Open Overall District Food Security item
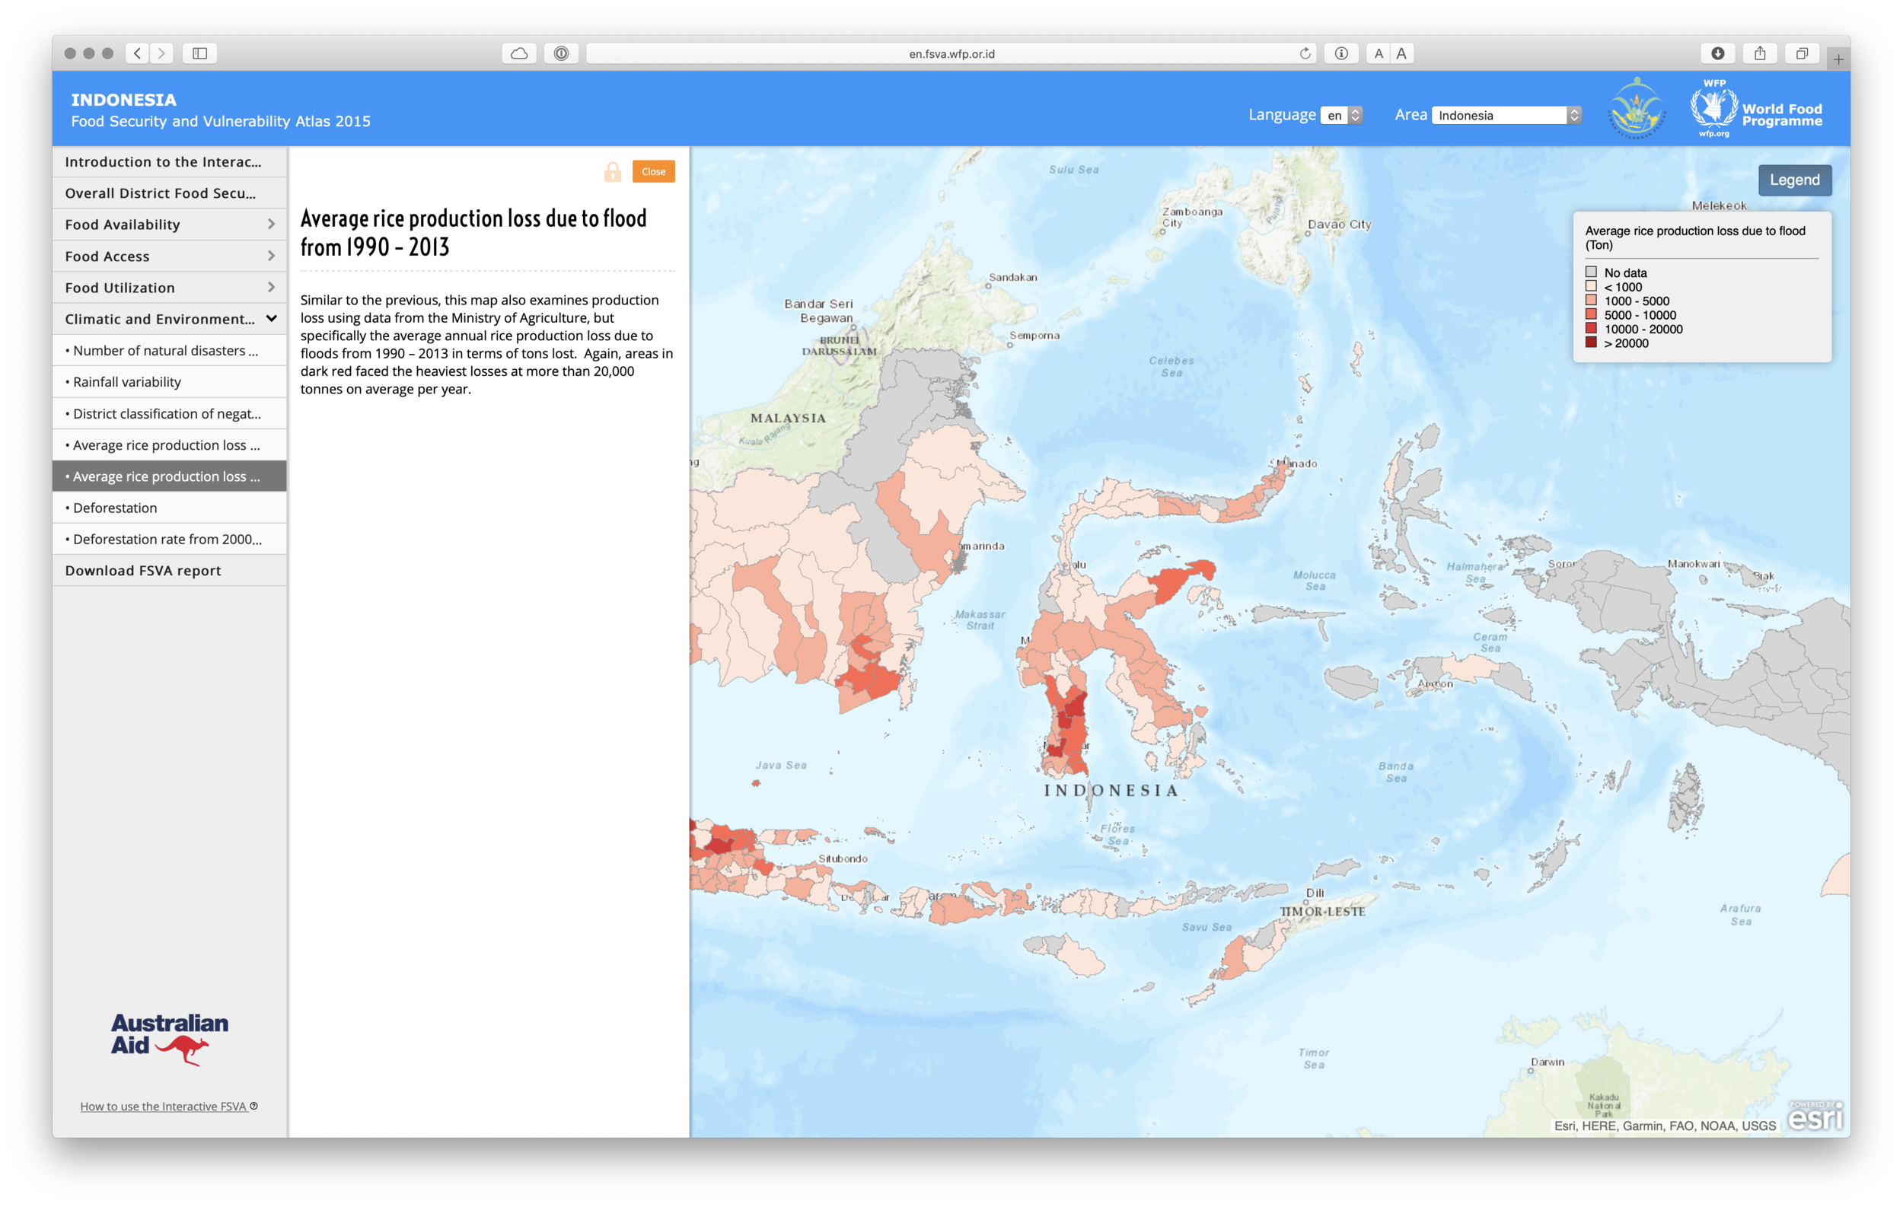This screenshot has height=1207, width=1903. 169,193
